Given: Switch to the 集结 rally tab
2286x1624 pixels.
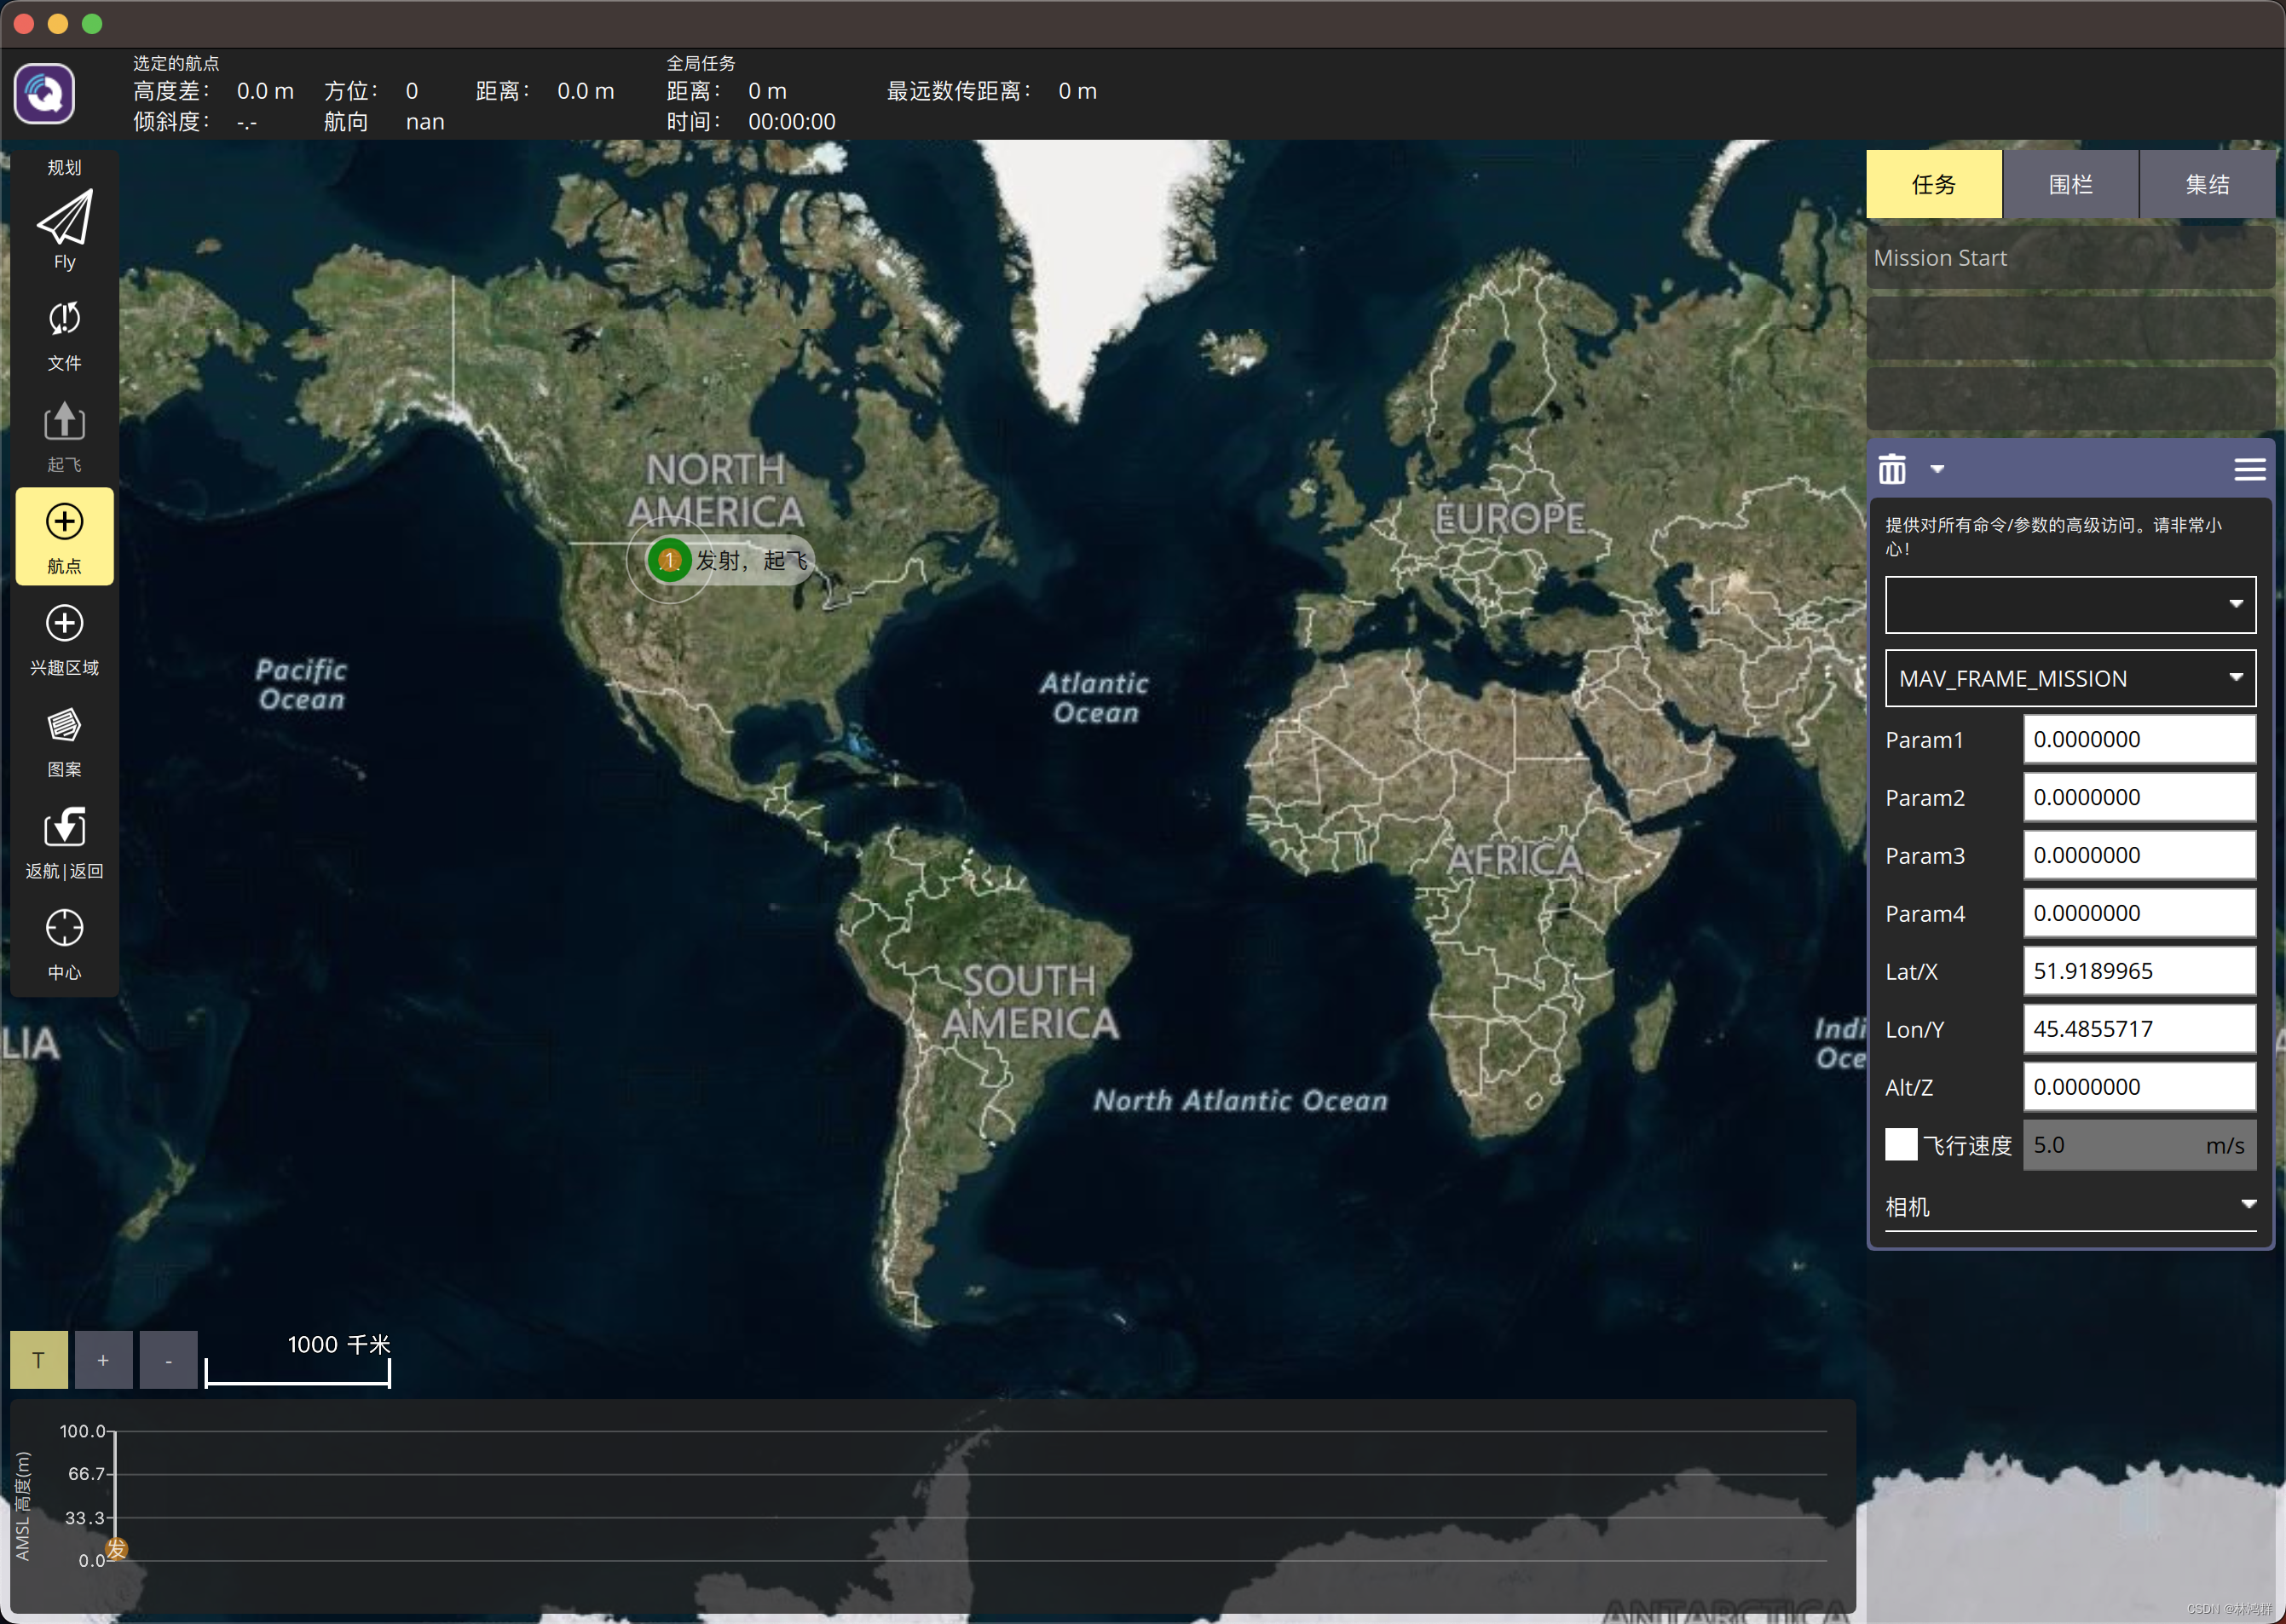Looking at the screenshot, I should click(x=2207, y=184).
